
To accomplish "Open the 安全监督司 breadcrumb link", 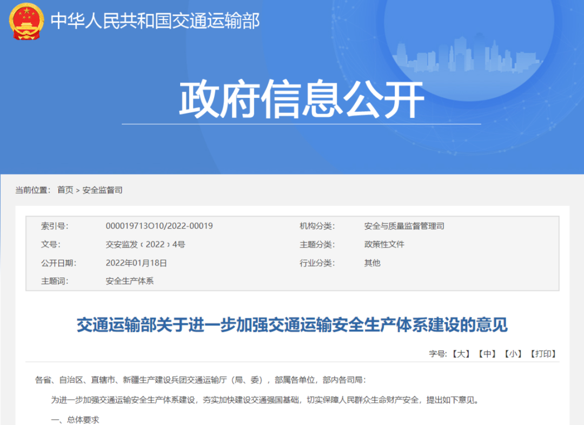I will (102, 190).
